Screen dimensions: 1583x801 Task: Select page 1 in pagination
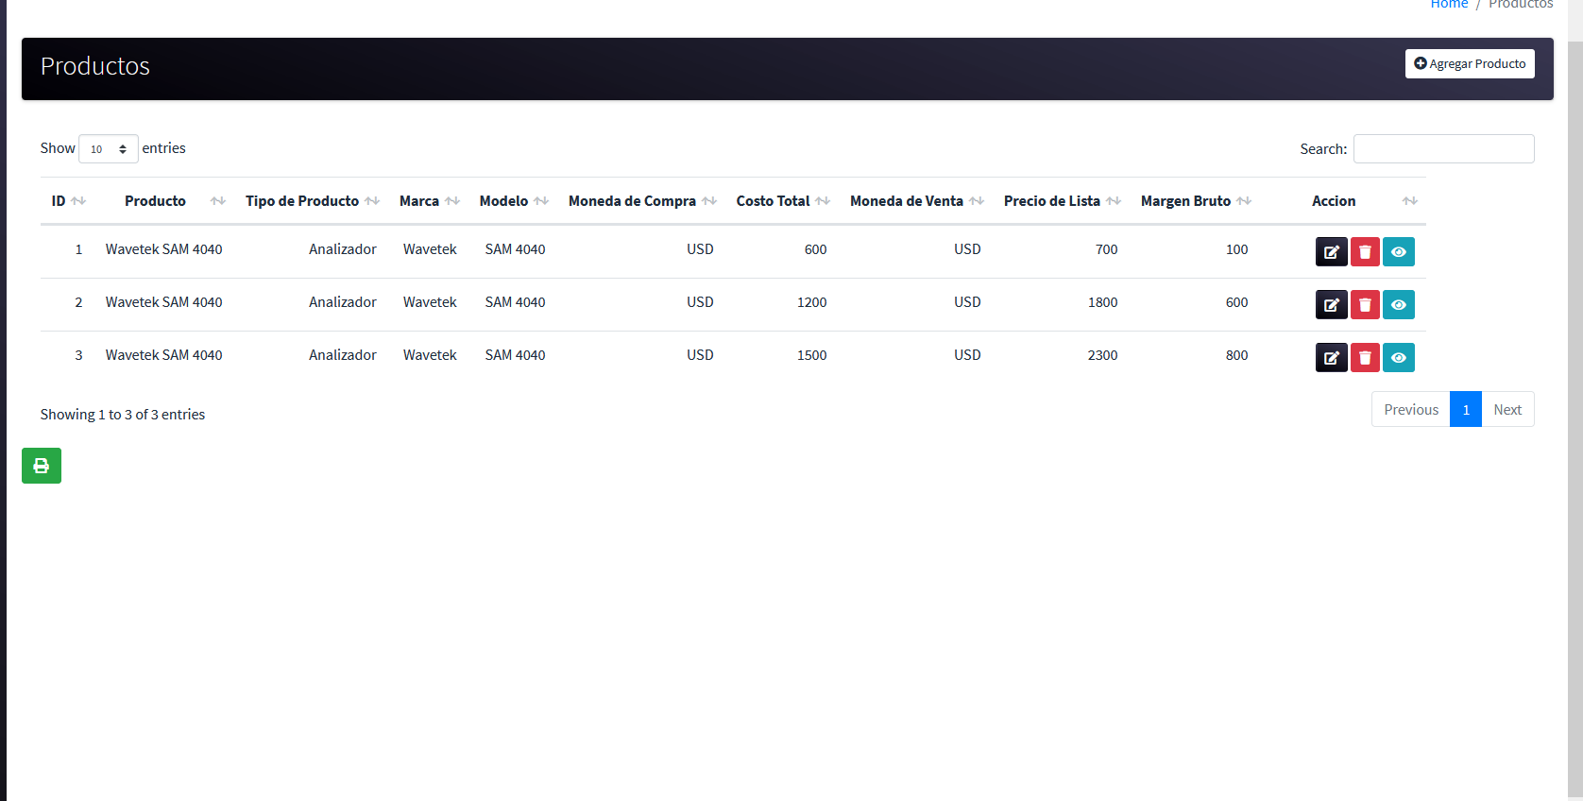point(1465,410)
